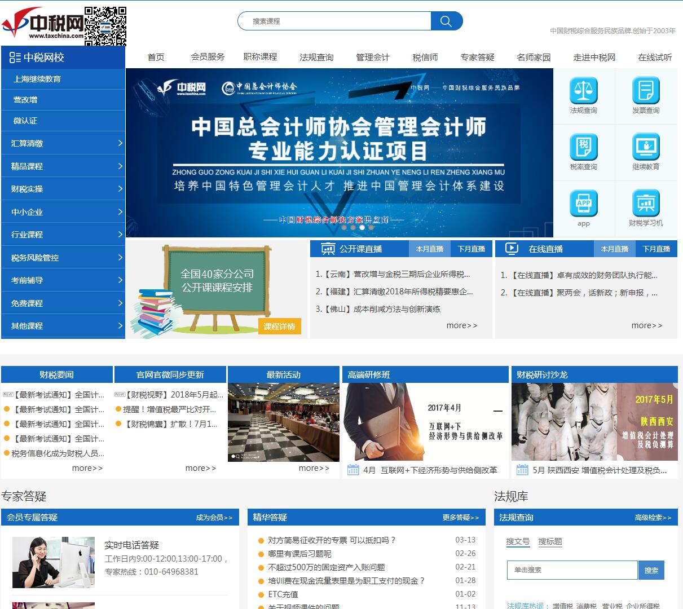The image size is (683, 609).
Task: Click 更多答疑>> link
Action: pos(461,518)
